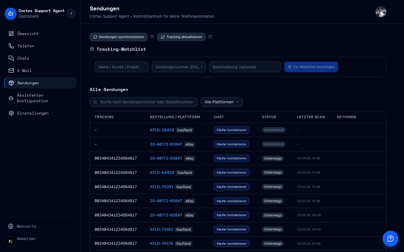Click the help icon beside Tracking aktualisieren
The height and width of the screenshot is (252, 404).
pos(210,37)
